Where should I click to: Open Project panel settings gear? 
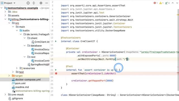(41, 3)
